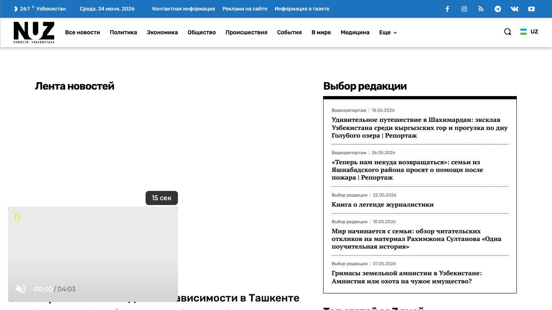The image size is (552, 310).
Task: Open the Telegram channel icon
Action: [498, 9]
